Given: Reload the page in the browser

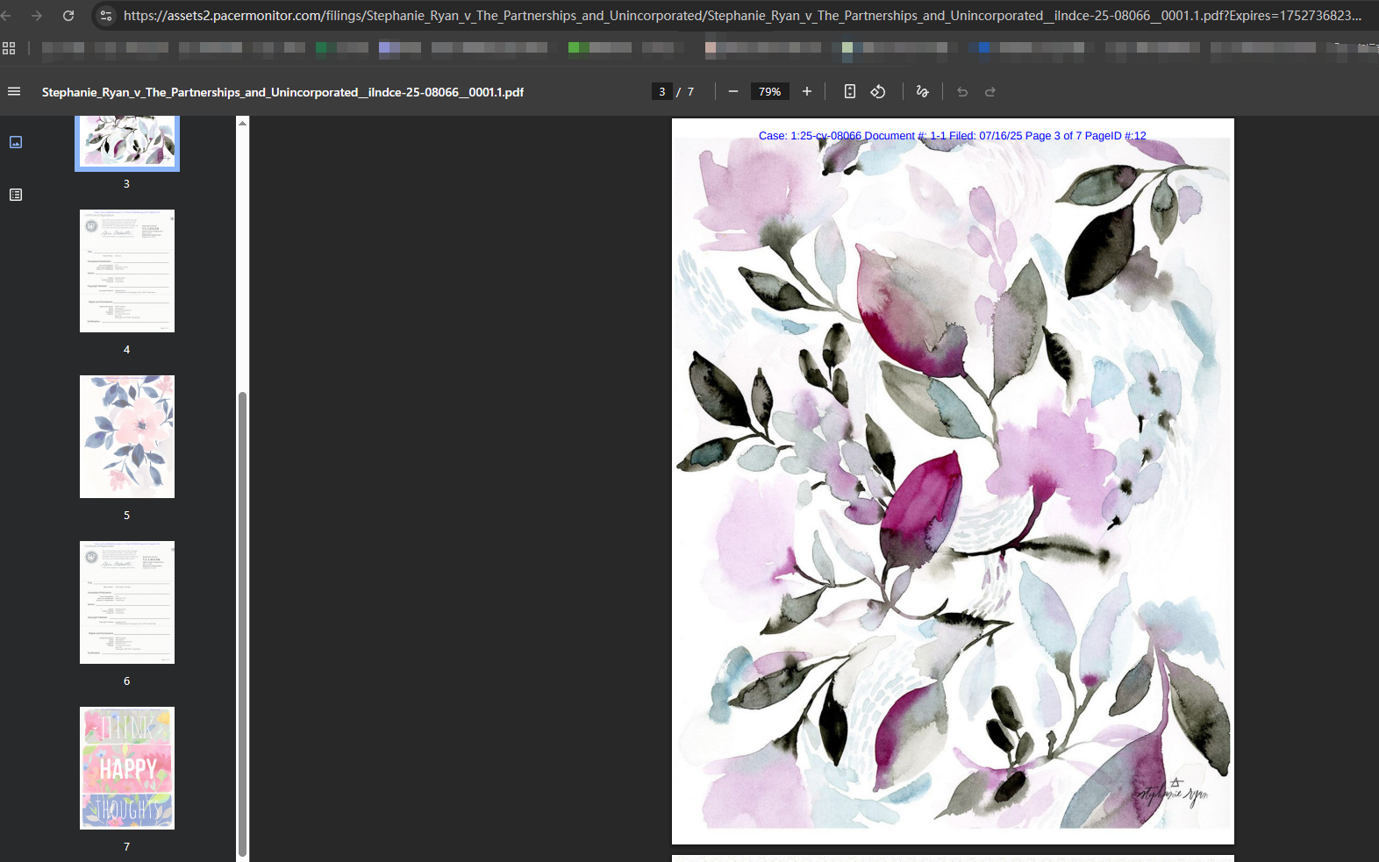Looking at the screenshot, I should 68,16.
